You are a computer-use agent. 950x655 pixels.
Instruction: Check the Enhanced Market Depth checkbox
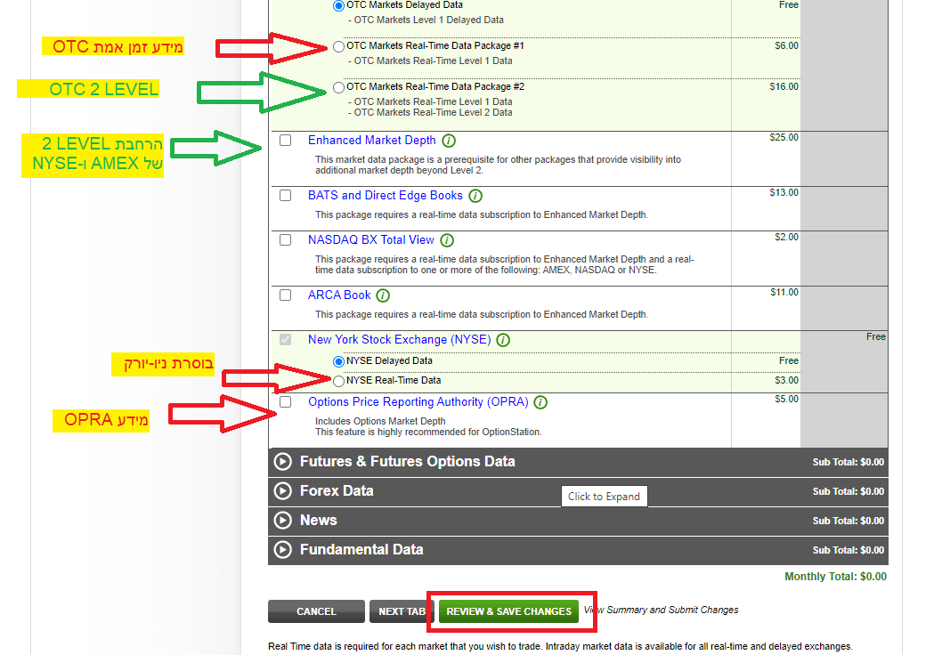285,141
